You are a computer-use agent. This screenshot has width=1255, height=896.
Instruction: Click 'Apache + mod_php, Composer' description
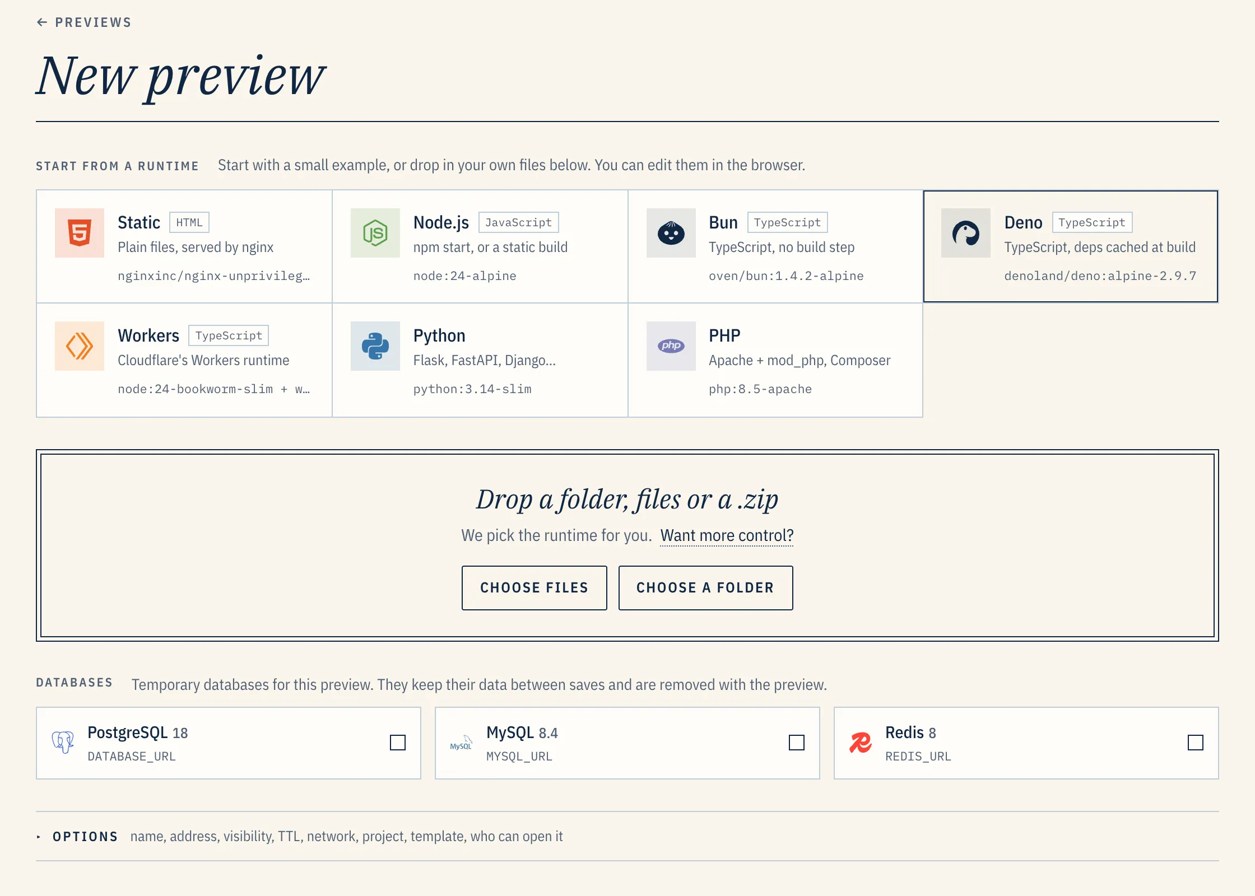pos(800,361)
